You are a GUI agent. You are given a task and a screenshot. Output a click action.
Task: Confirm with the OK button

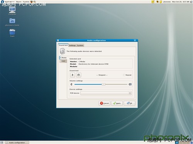129,103
